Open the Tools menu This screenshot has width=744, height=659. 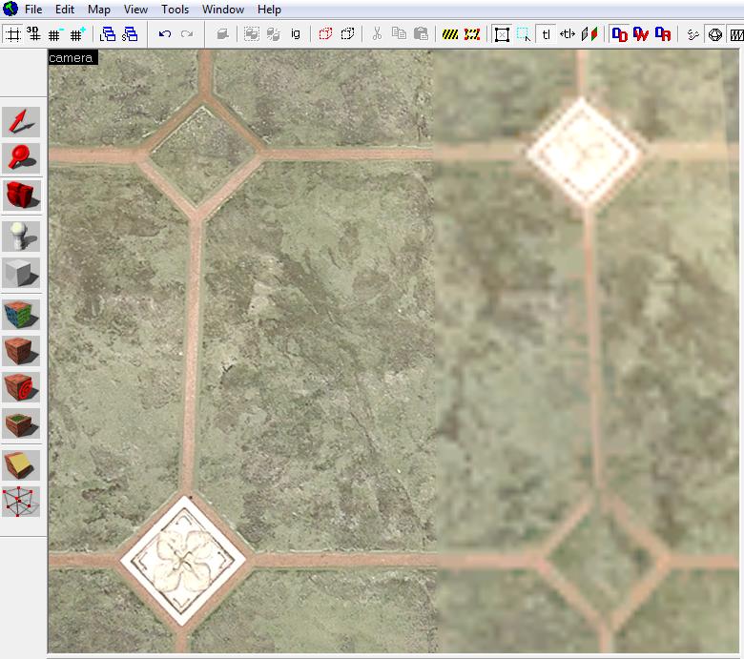point(175,10)
